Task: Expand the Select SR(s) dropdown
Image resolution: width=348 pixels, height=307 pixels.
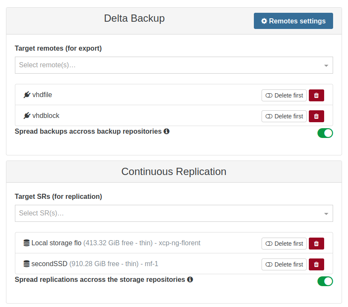Action: click(170, 213)
